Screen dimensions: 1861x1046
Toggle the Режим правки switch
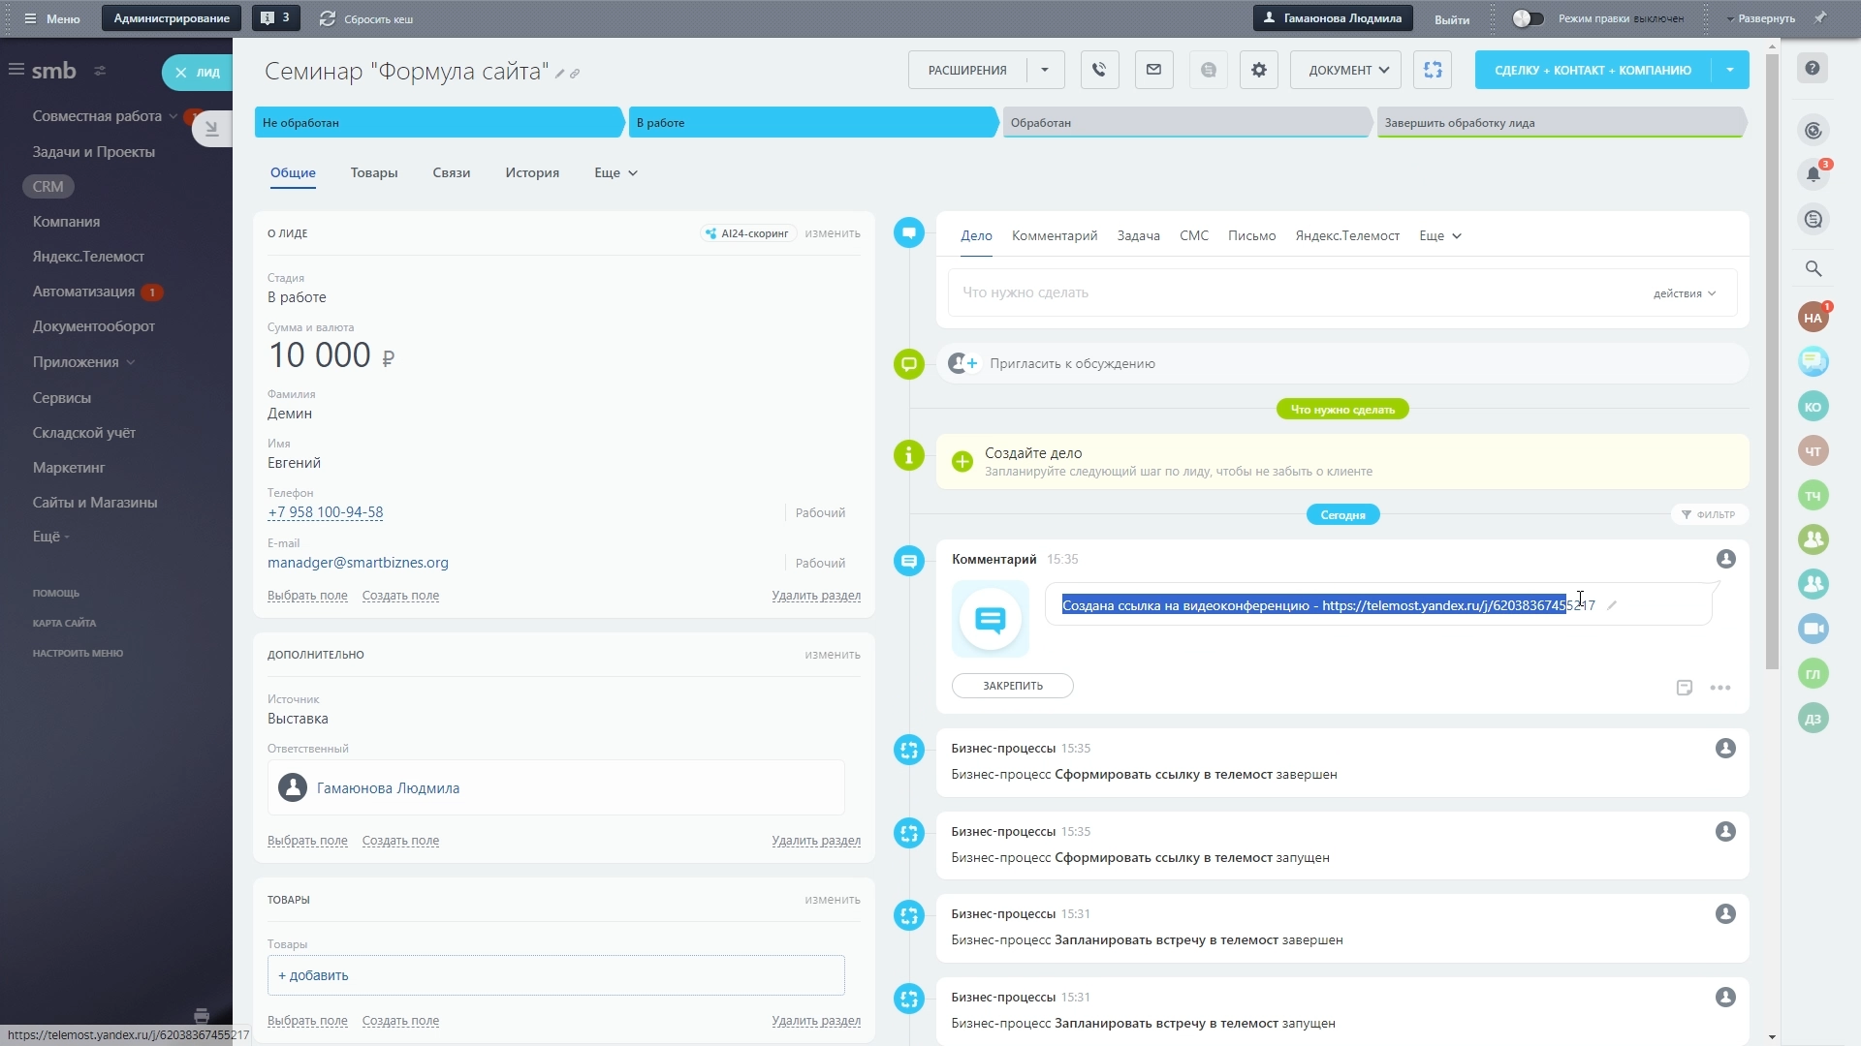click(x=1528, y=18)
